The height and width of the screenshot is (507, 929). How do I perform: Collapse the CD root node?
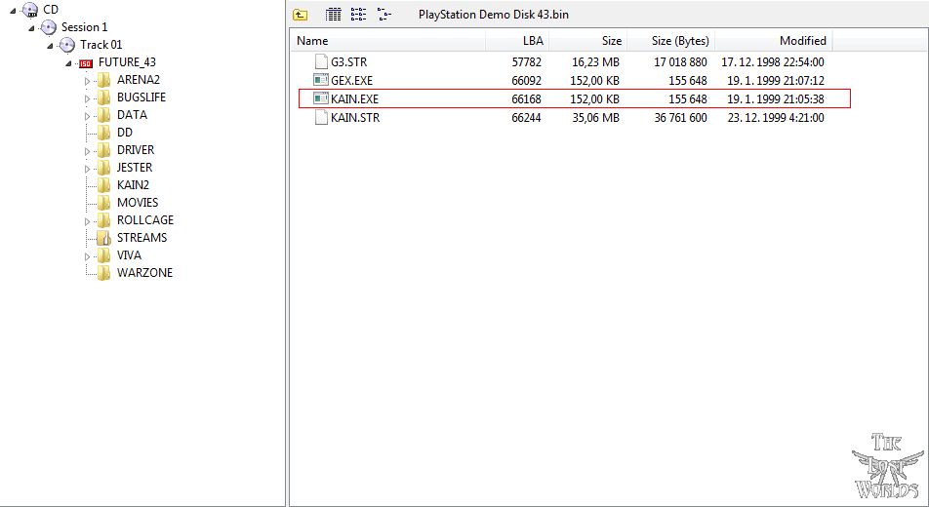13,11
